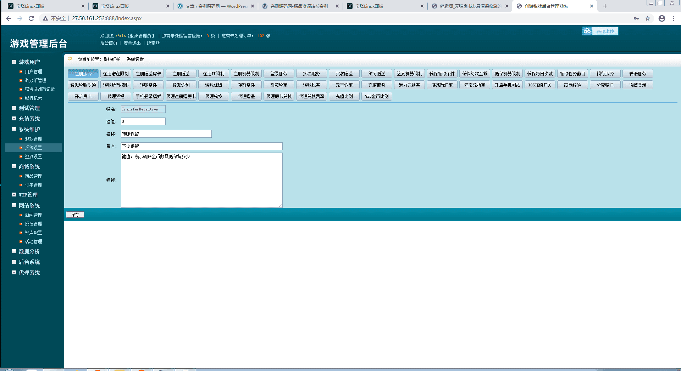Open 银行记录 in the sidebar
Screen dimensions: 681x371
tap(33, 98)
